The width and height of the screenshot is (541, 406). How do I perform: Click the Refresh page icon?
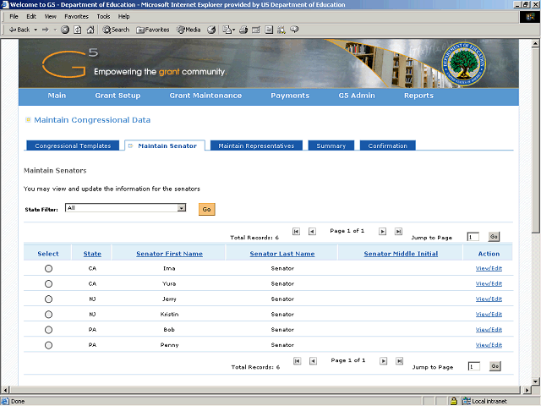pyautogui.click(x=78, y=30)
